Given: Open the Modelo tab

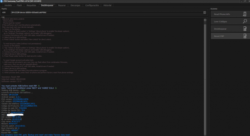Looking at the screenshot, I should point(8,5).
